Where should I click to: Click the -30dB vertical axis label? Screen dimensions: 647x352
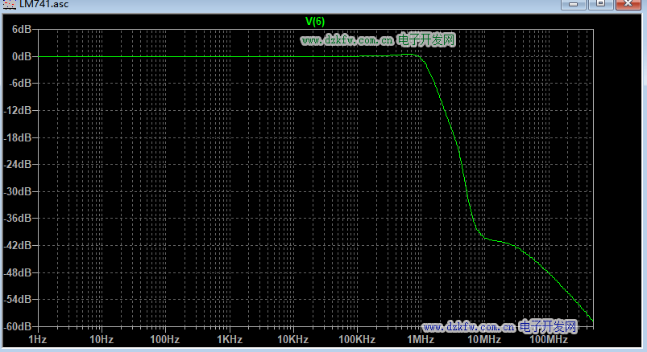18,191
